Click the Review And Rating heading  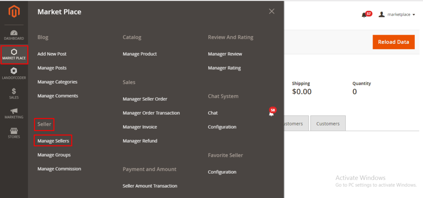tap(231, 37)
